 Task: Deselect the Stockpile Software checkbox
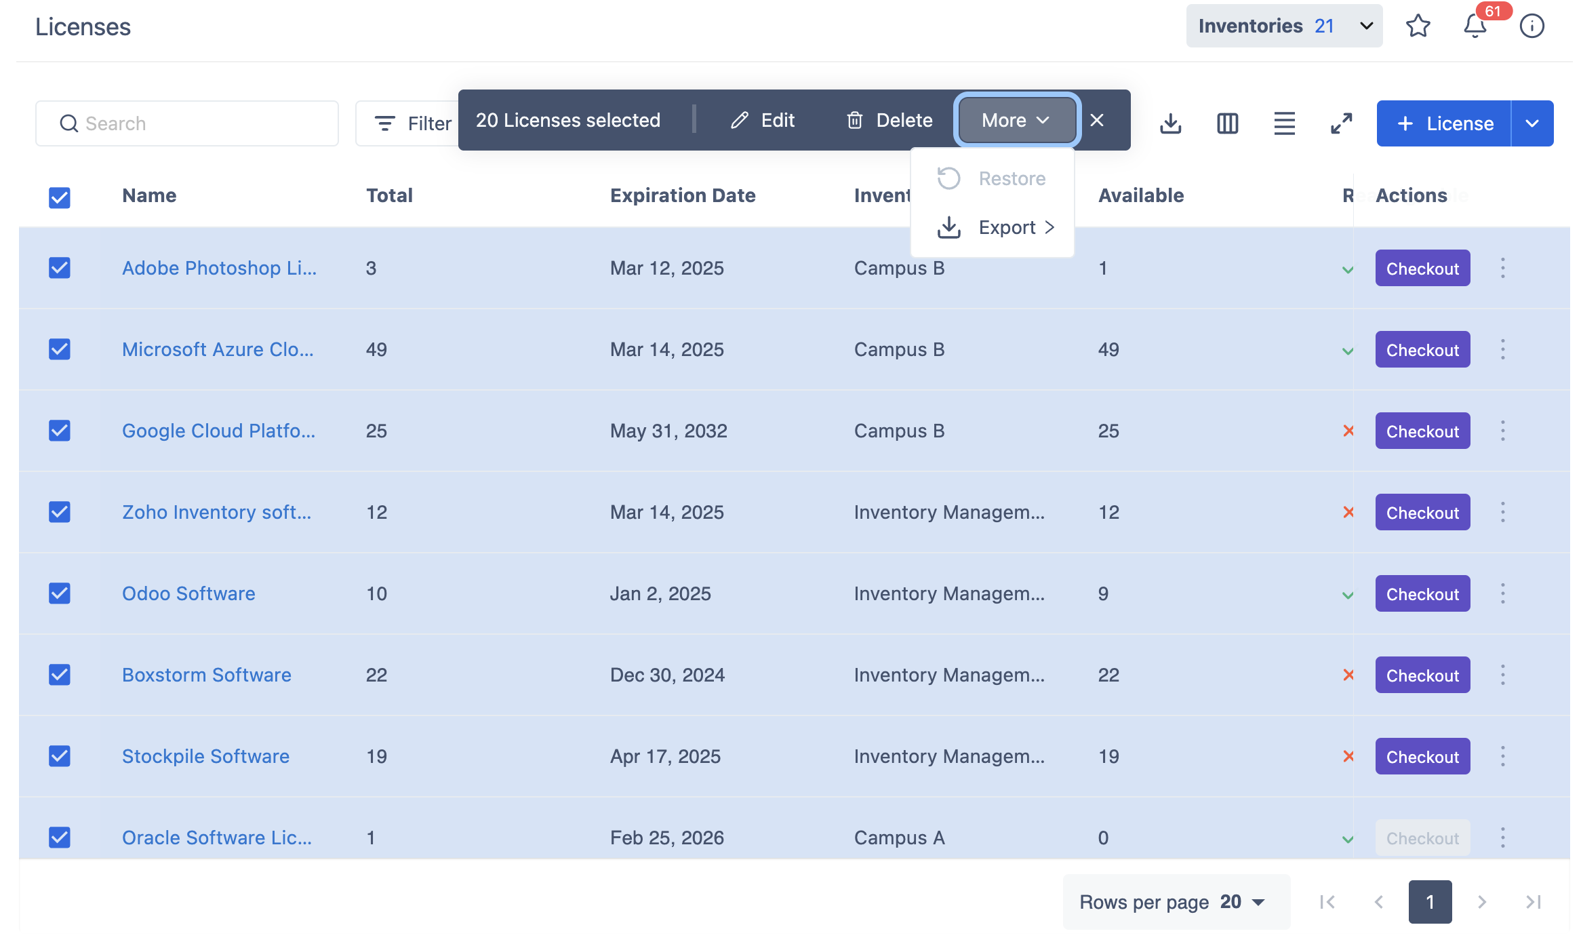(x=60, y=756)
